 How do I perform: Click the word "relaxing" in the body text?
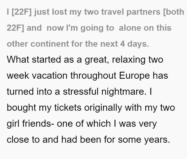129,60
